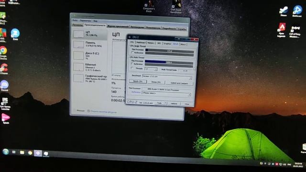
Task: Open the Epic Games Launcher shortcut
Action: [x=5, y=104]
